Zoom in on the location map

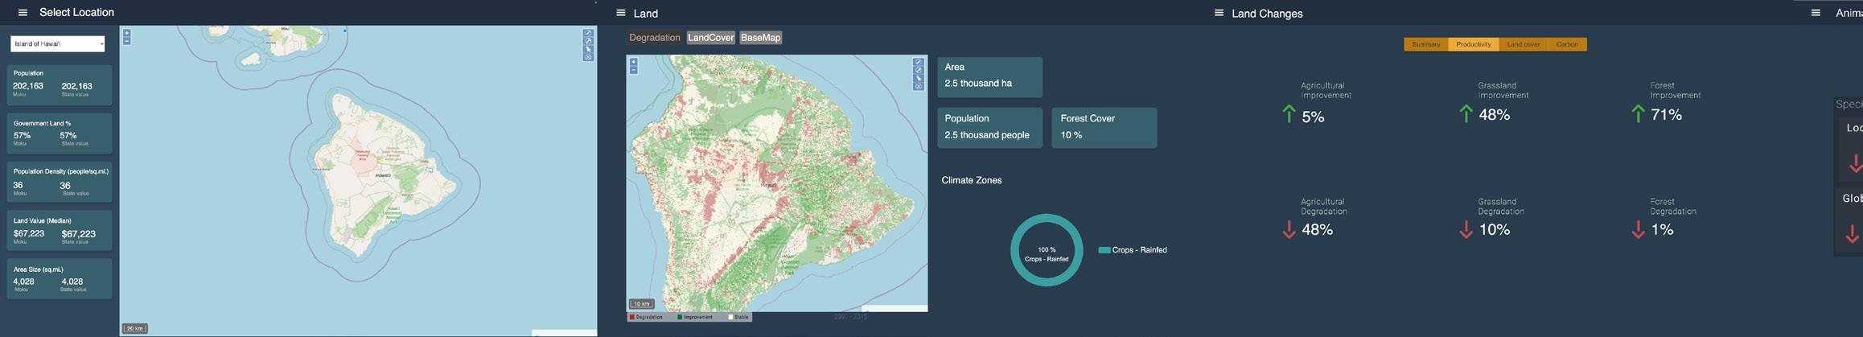coord(126,33)
